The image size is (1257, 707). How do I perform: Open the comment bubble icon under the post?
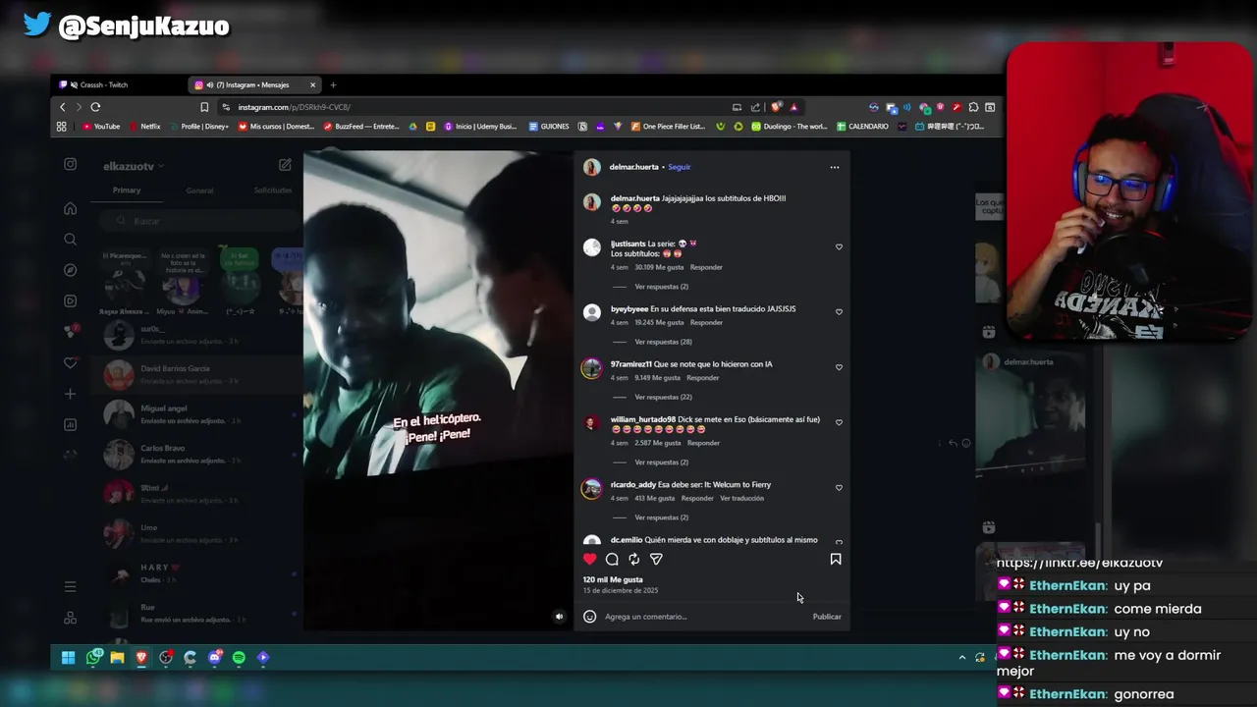(612, 559)
